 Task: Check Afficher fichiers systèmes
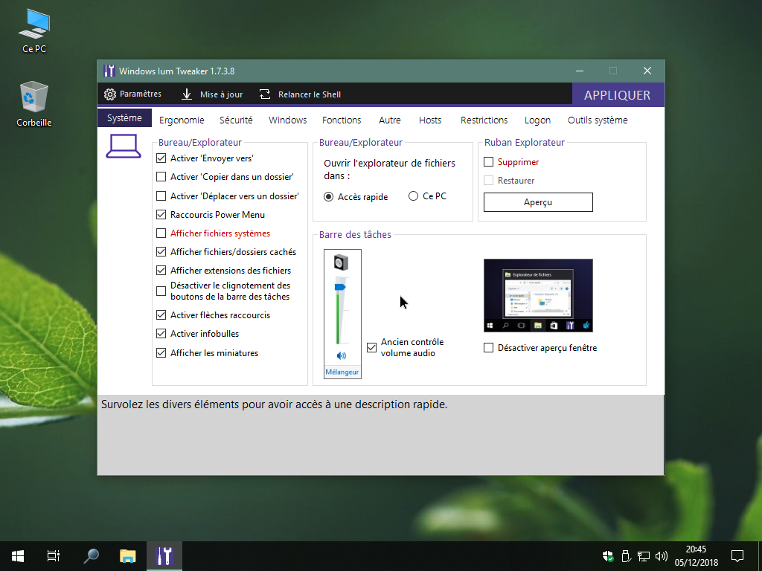161,233
